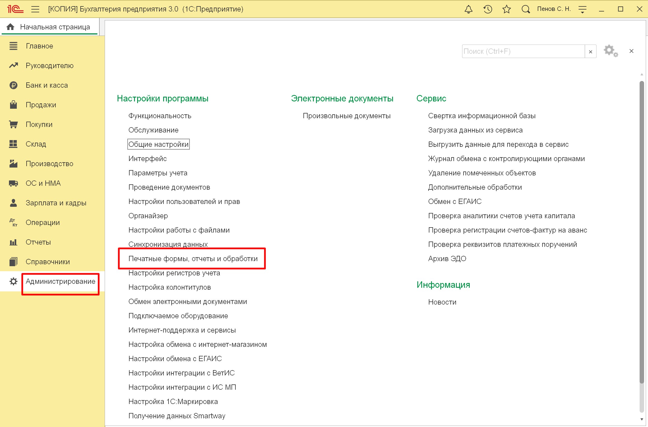The image size is (648, 427).
Task: Open the Руководителю section
Action: point(50,66)
